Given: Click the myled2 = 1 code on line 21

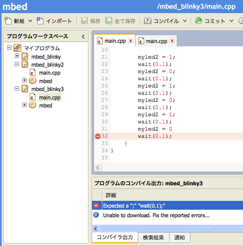Looking at the screenshot, I should [x=156, y=57].
